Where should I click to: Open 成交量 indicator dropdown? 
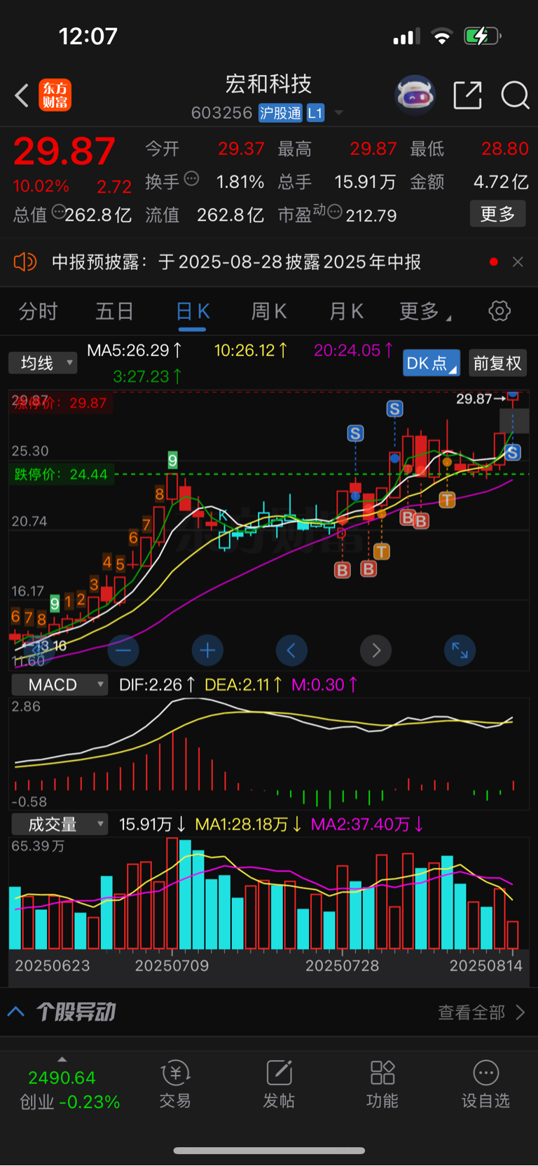click(60, 824)
